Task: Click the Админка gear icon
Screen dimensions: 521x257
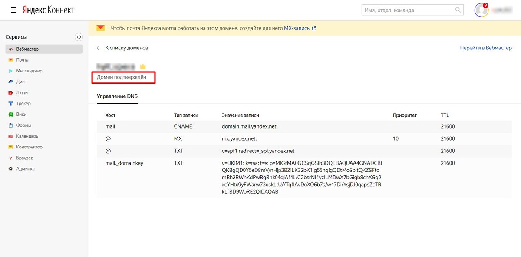Action: coord(10,169)
